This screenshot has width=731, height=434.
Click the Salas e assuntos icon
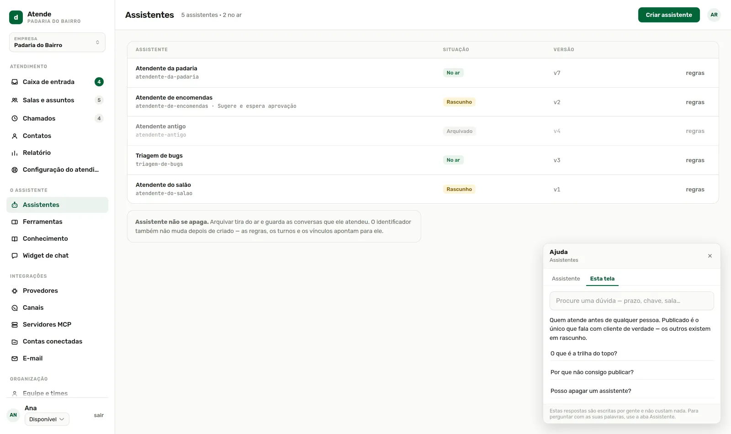(15, 100)
